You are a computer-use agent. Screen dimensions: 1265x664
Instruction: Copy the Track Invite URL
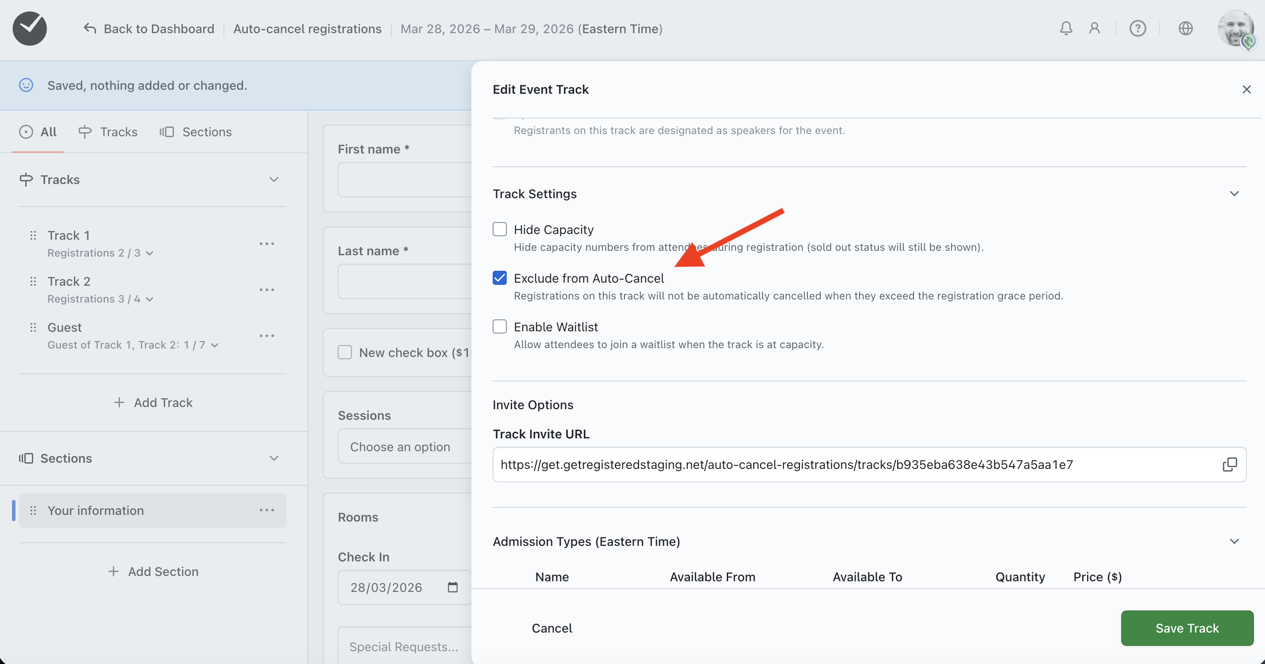point(1229,464)
